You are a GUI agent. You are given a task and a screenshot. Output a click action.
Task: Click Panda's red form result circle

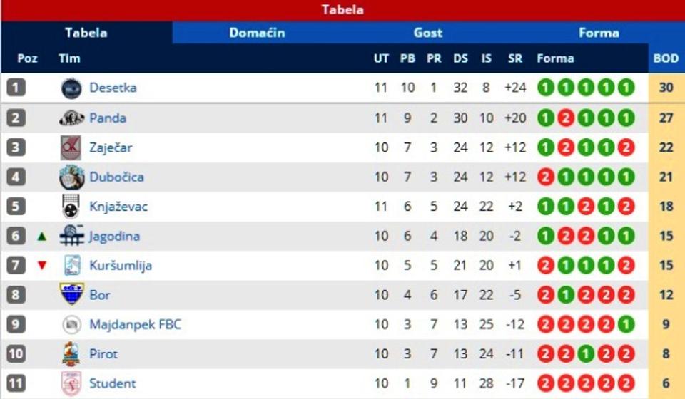[566, 118]
